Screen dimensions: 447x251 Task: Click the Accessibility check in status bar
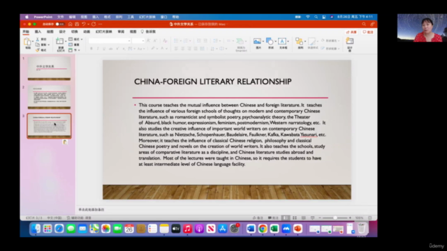(x=79, y=218)
